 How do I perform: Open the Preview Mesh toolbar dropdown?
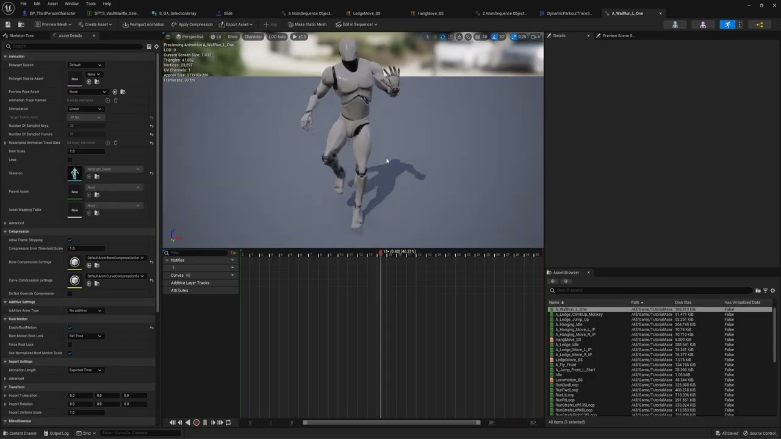pos(53,24)
